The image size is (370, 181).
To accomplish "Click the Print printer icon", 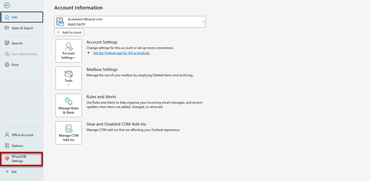I will click(x=7, y=65).
